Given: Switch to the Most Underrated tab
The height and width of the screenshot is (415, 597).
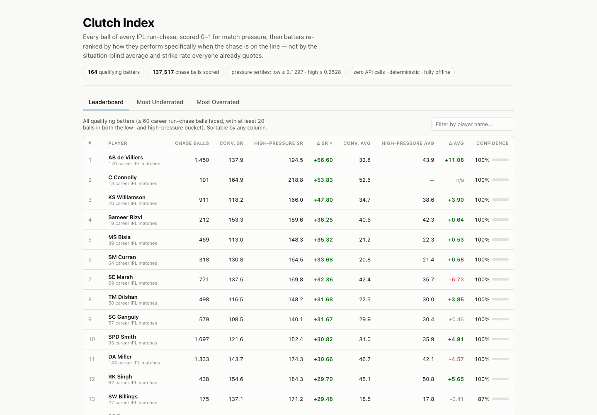Looking at the screenshot, I should (160, 102).
